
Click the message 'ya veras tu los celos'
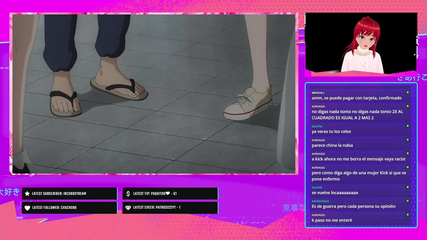click(x=331, y=131)
